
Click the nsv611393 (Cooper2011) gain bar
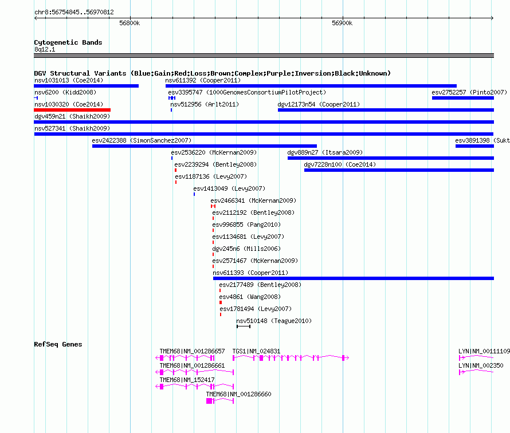[354, 278]
